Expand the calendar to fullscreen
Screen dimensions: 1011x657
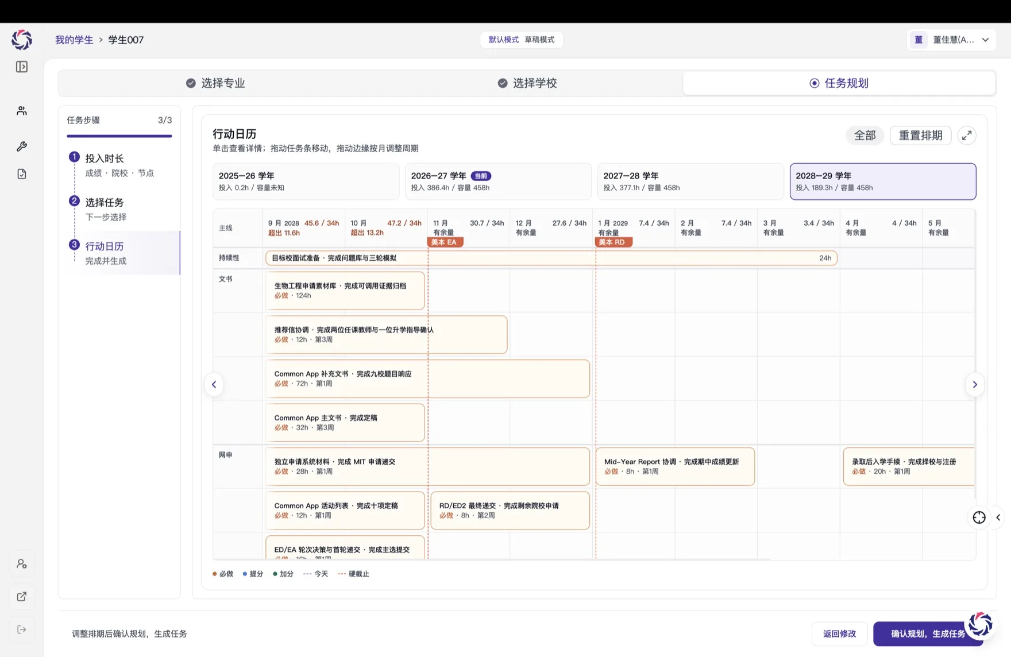pyautogui.click(x=967, y=136)
